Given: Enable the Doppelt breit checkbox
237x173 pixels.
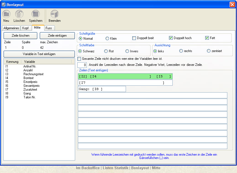Looking at the screenshot, I should 134,38.
